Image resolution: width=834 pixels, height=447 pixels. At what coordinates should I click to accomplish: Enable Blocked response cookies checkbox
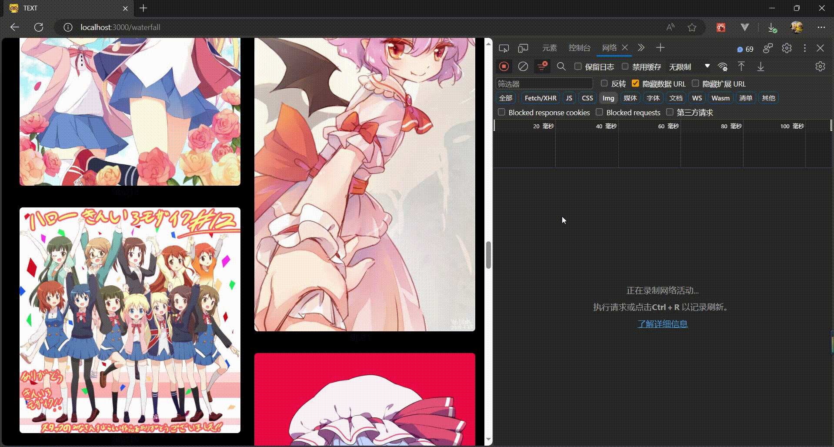coord(501,112)
